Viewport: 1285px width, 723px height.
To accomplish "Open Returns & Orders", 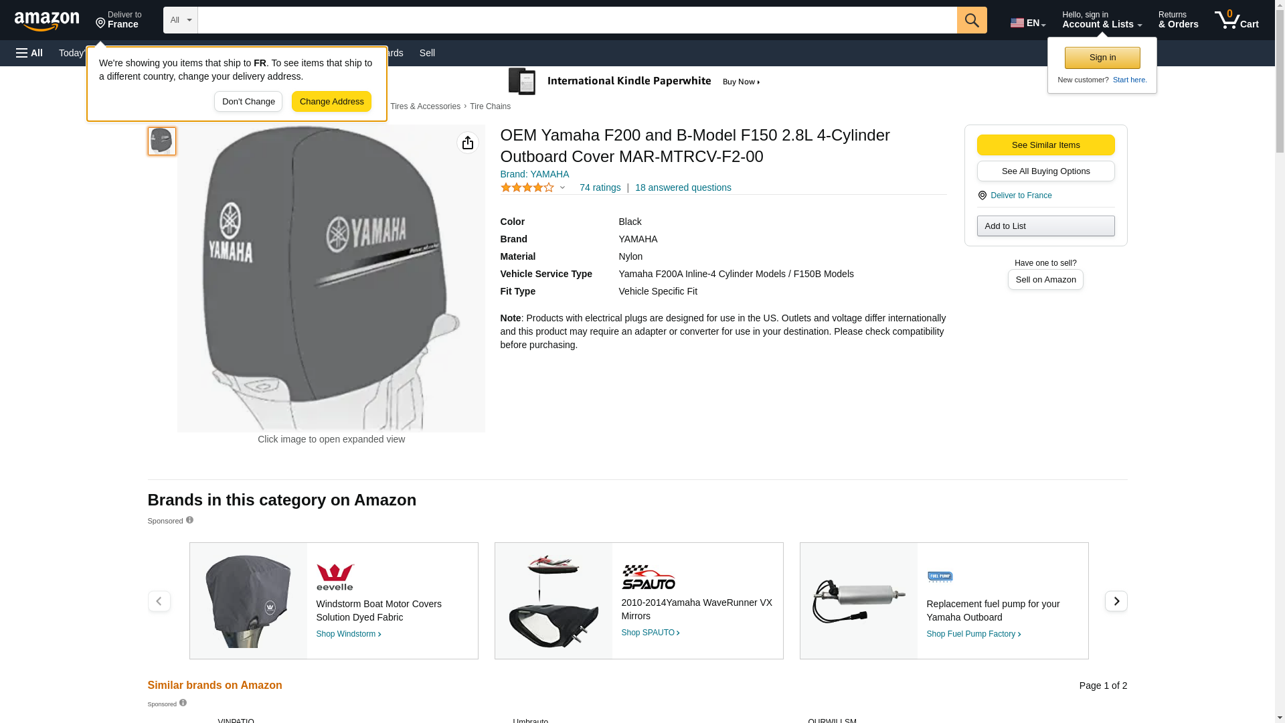I will (x=1178, y=19).
